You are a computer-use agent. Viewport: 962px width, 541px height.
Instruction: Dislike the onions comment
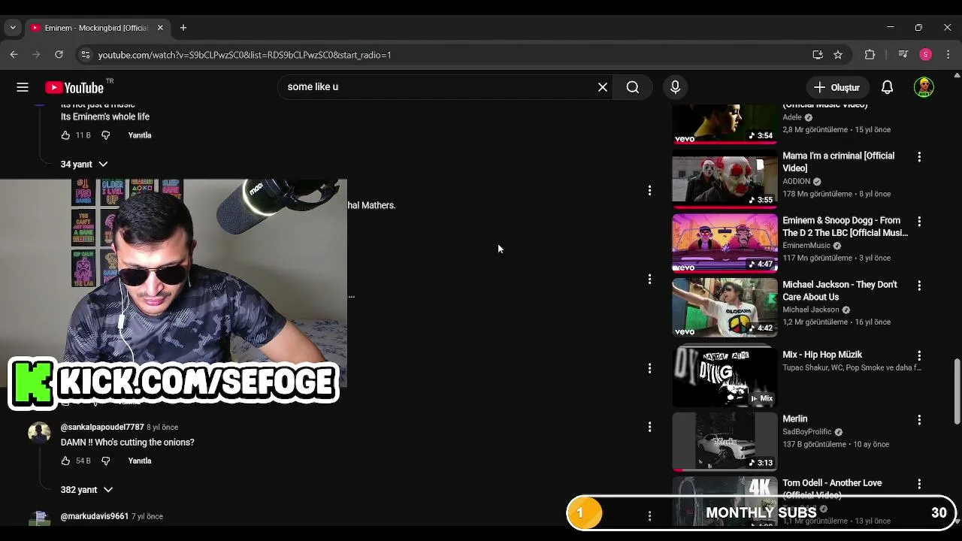point(105,461)
